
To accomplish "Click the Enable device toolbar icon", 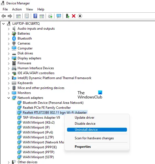I will [68, 16].
